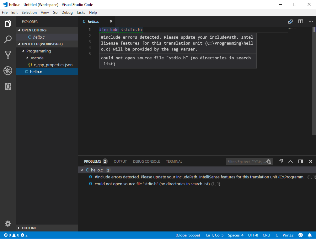Collapse all problems in the panel

[281, 161]
